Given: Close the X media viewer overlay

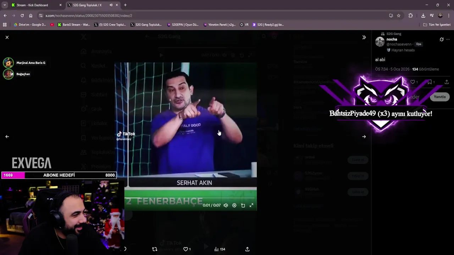Looking at the screenshot, I should coord(7,37).
